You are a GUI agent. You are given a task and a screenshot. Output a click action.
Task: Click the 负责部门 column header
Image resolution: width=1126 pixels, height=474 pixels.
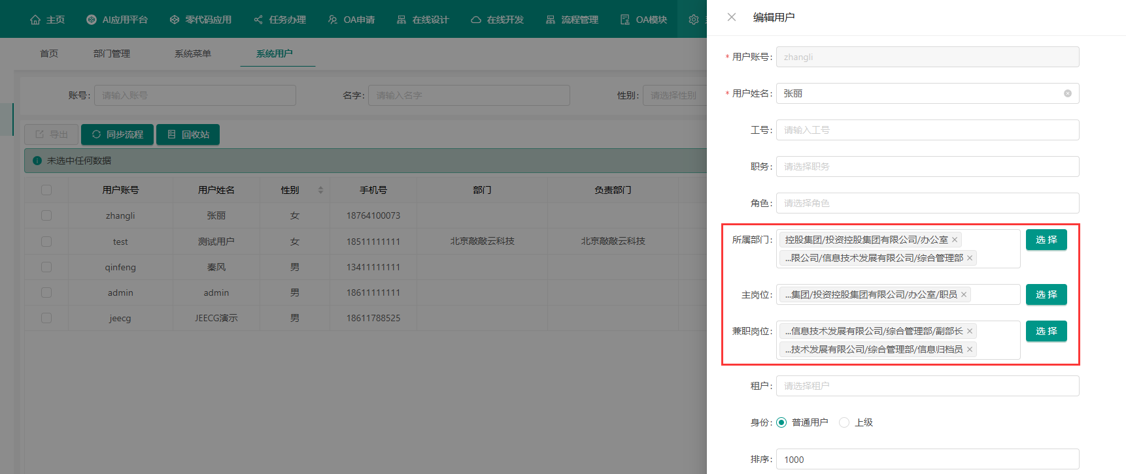(x=613, y=190)
